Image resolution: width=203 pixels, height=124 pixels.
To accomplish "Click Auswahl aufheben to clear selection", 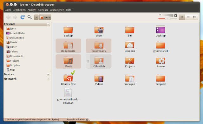I will tap(77, 120).
